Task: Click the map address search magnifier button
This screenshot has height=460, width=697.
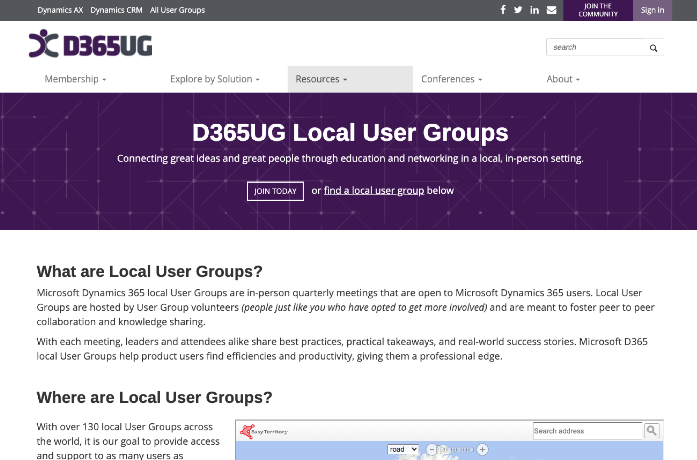Action: 652,431
